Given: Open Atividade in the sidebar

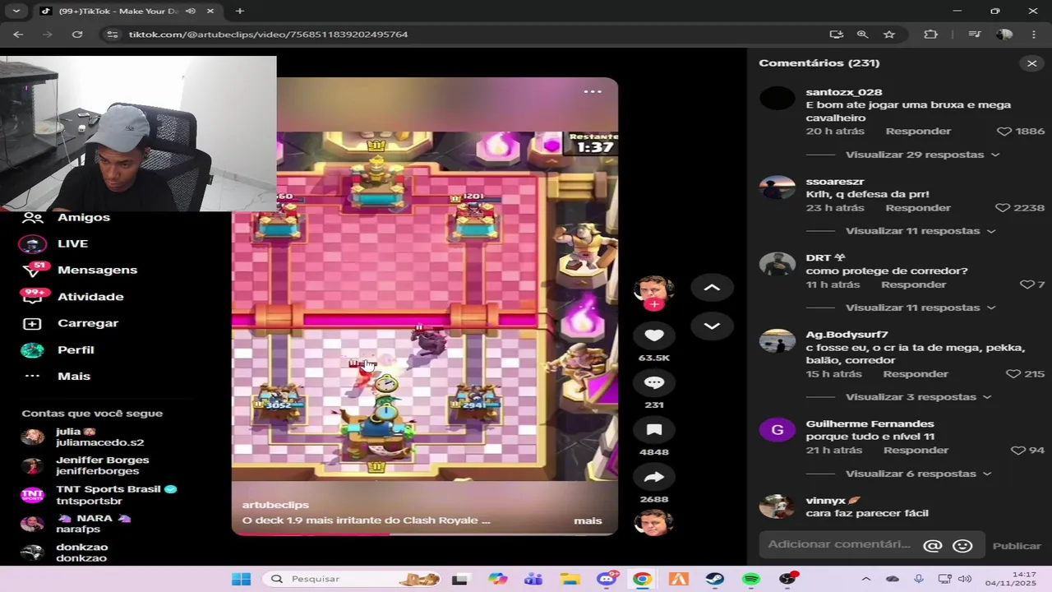Looking at the screenshot, I should [x=90, y=297].
